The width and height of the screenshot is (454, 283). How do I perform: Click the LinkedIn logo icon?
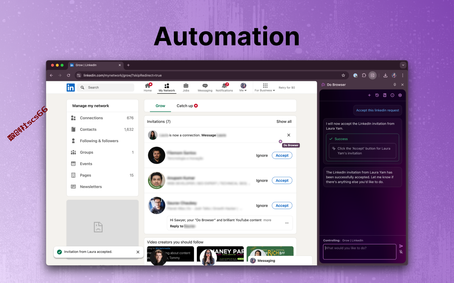[x=71, y=87]
